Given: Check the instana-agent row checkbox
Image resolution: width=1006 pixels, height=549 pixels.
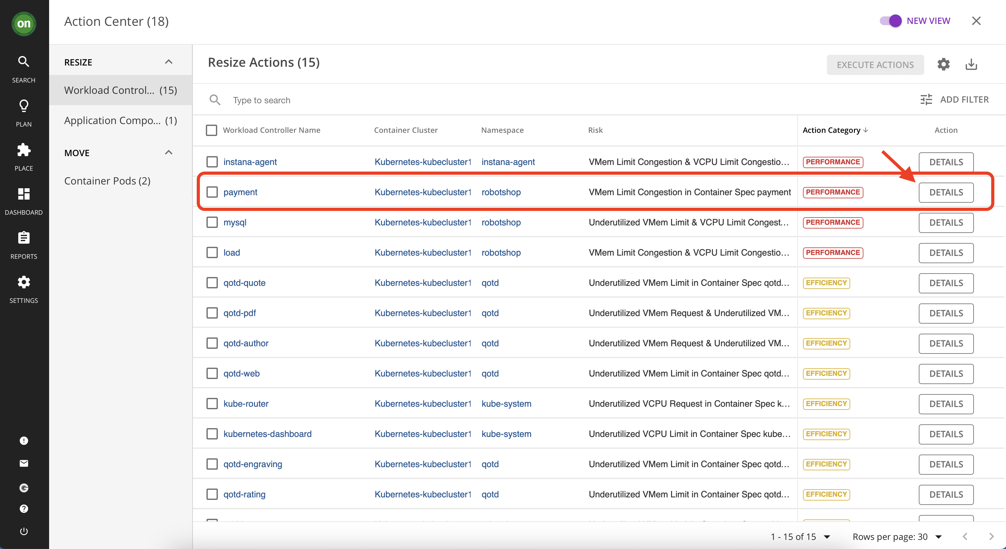Looking at the screenshot, I should [212, 162].
